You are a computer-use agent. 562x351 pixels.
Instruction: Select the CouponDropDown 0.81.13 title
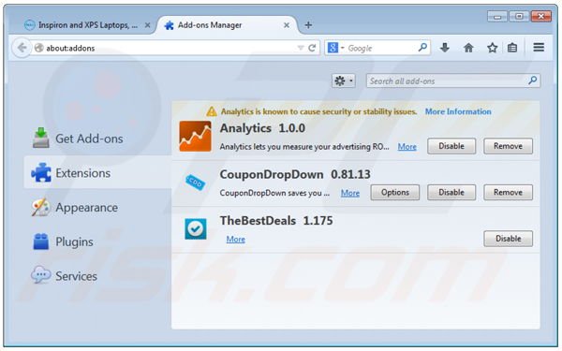tap(295, 174)
